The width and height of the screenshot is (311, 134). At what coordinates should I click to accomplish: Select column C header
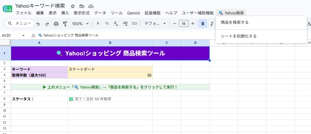(x=167, y=43)
